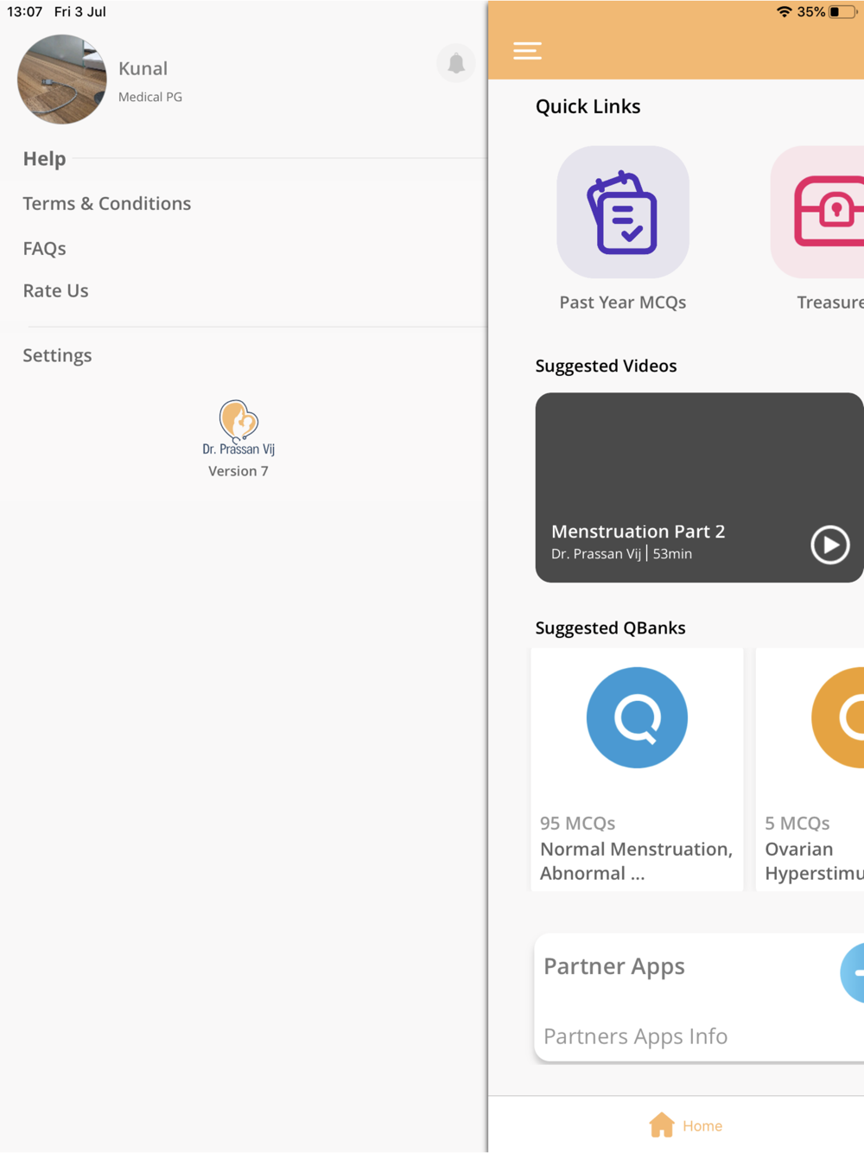Screen dimensions: 864x1153
Task: Open the FAQs menu item
Action: pyautogui.click(x=45, y=248)
